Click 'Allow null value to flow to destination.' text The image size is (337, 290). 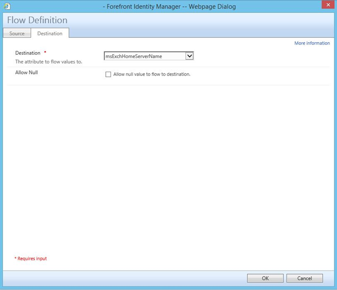click(152, 74)
